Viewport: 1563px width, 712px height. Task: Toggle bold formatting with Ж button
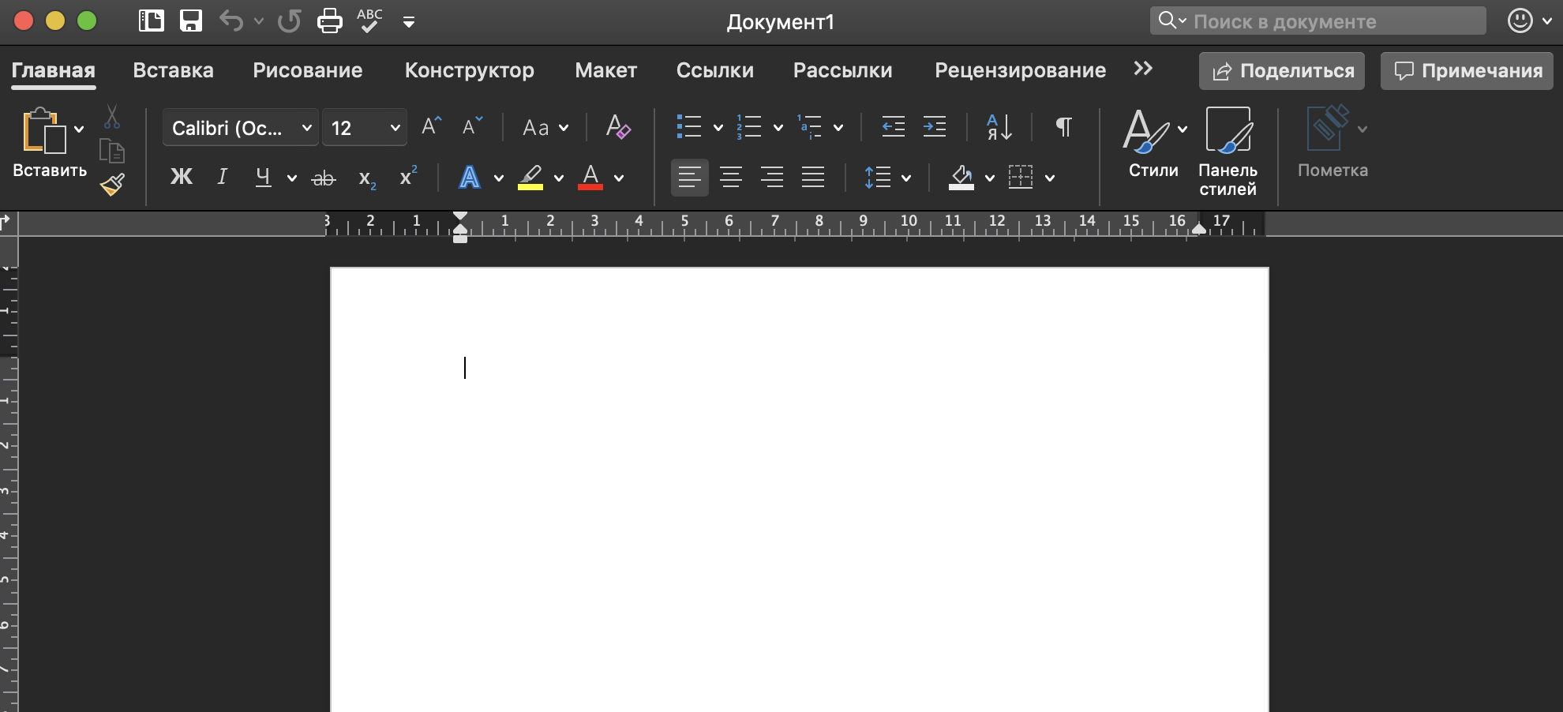coord(182,178)
